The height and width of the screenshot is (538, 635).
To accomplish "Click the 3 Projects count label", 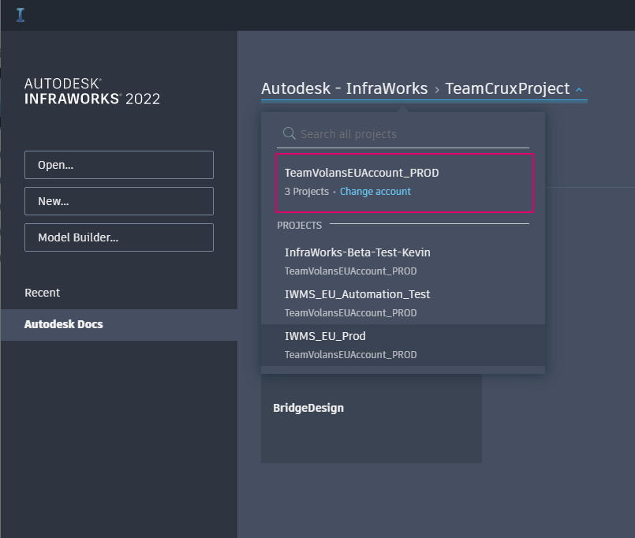I will point(307,191).
